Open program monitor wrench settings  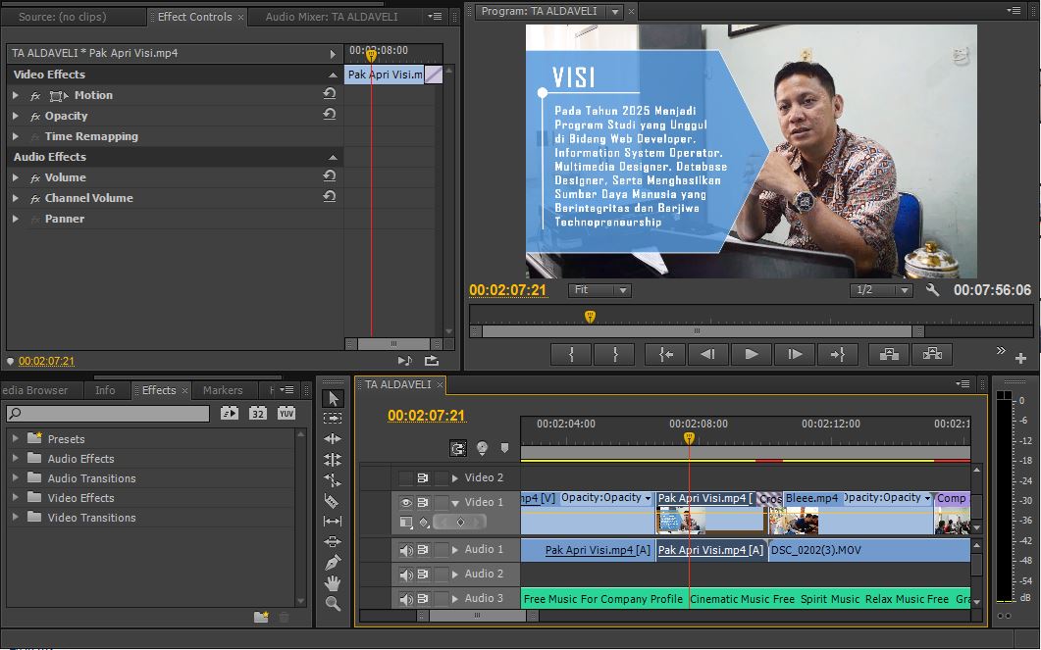[x=932, y=290]
